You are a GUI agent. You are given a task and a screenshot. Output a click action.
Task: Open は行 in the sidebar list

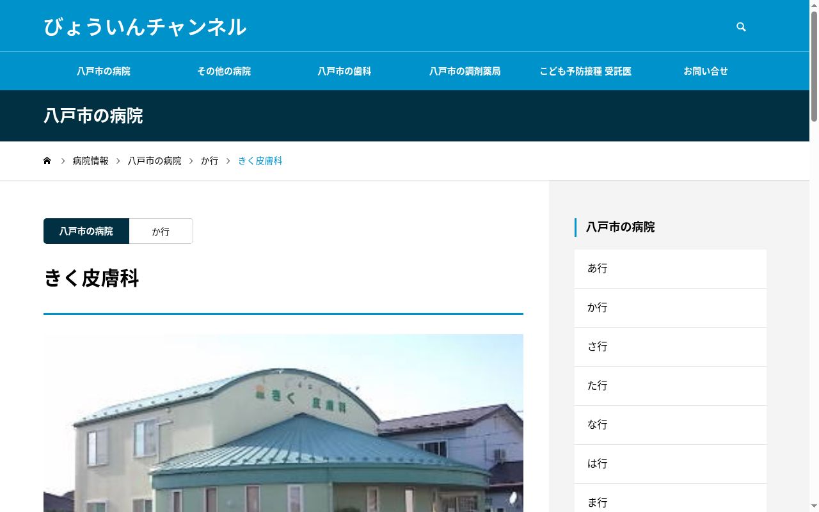point(671,464)
